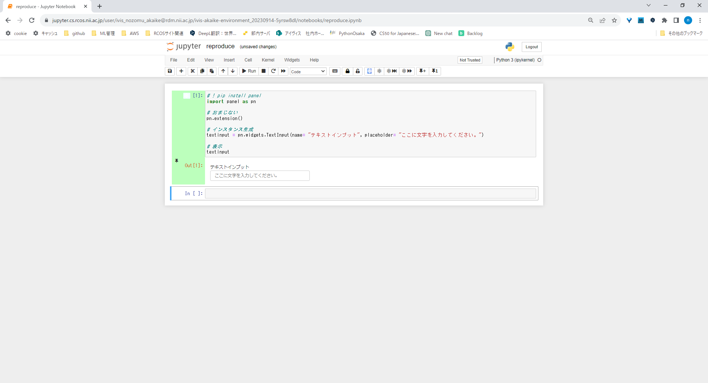Click the Logout button
This screenshot has height=383, width=708.
click(531, 47)
